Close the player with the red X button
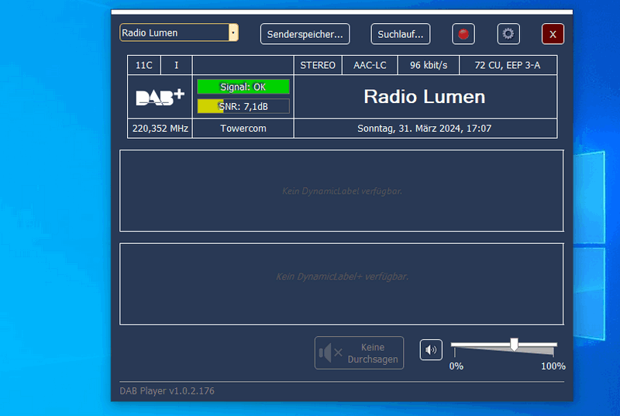The height and width of the screenshot is (416, 620). 553,34
